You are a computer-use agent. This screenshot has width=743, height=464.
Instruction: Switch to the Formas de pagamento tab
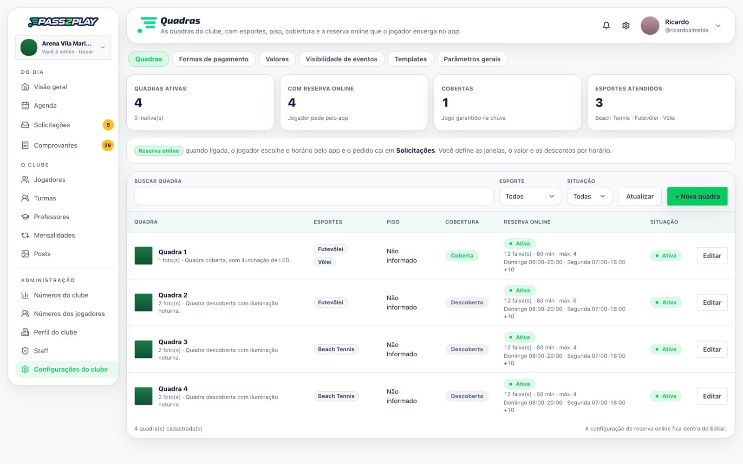[214, 59]
